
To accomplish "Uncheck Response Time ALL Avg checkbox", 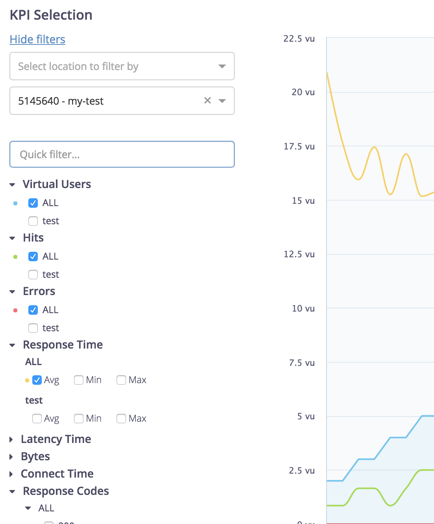I will [37, 380].
